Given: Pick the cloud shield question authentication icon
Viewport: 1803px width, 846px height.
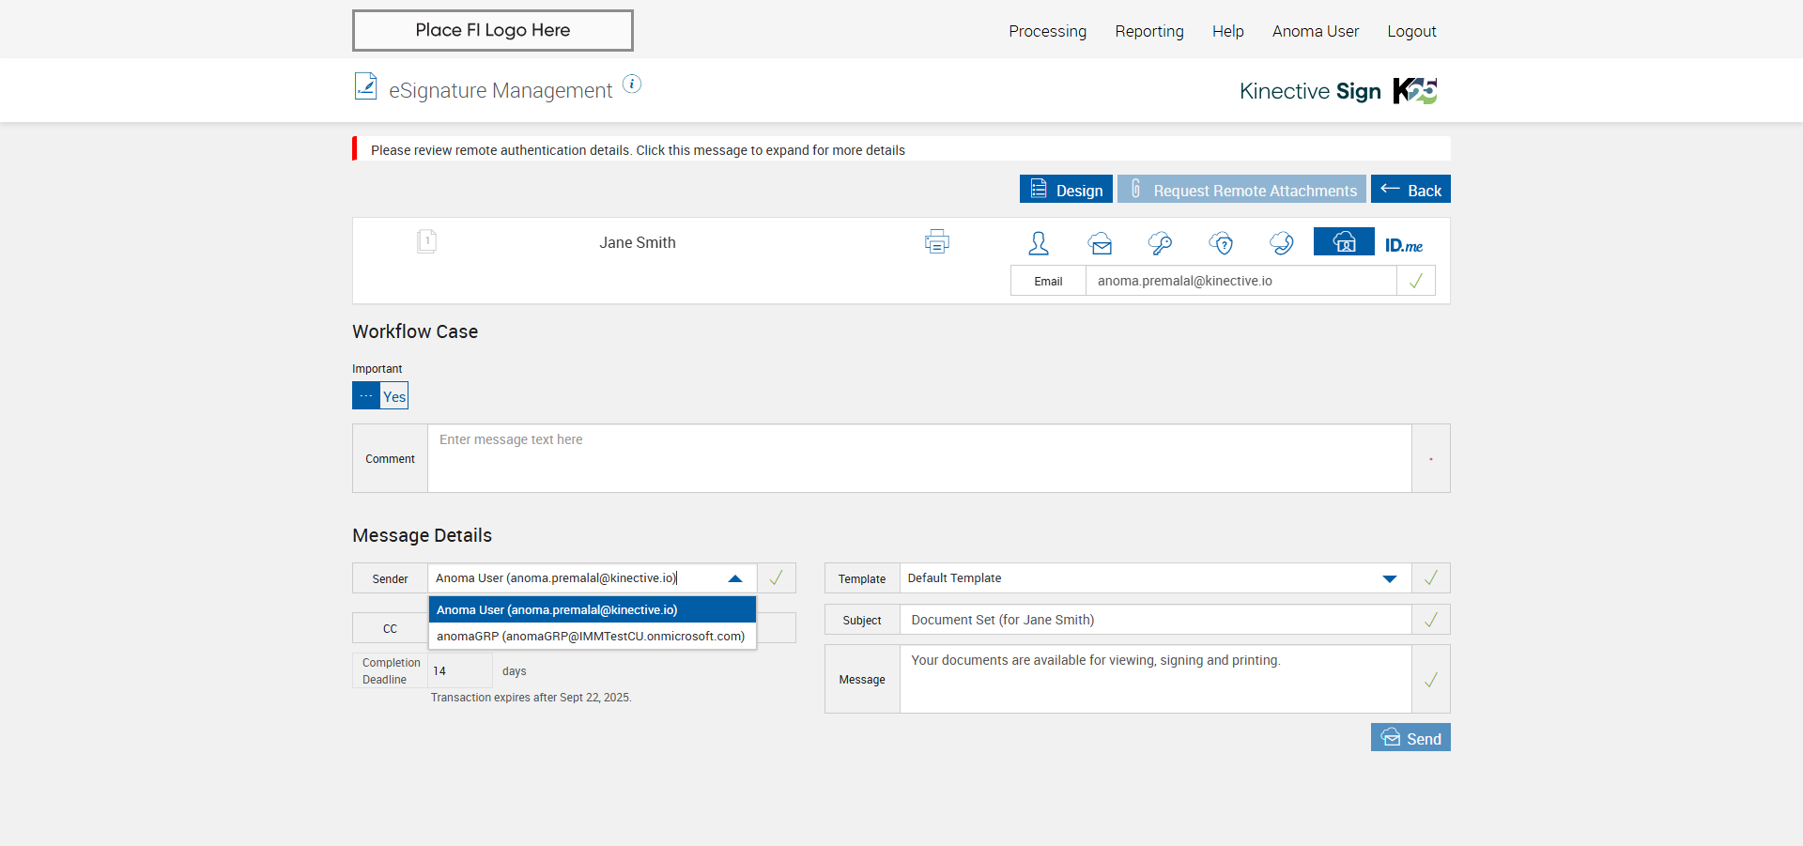Looking at the screenshot, I should coord(1221,244).
